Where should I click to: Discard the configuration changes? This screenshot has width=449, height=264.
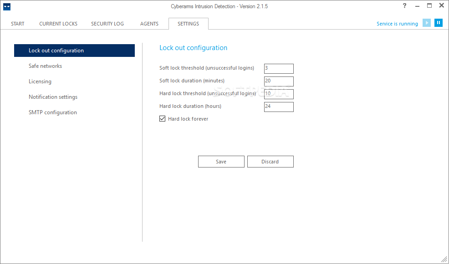point(270,162)
